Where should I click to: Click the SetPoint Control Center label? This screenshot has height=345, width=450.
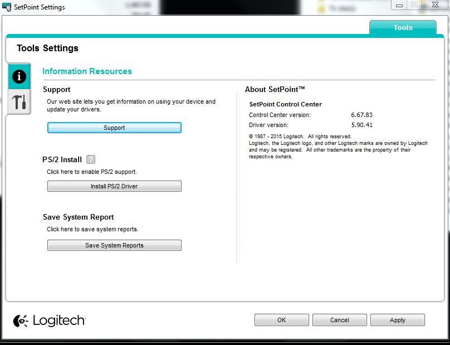click(286, 104)
